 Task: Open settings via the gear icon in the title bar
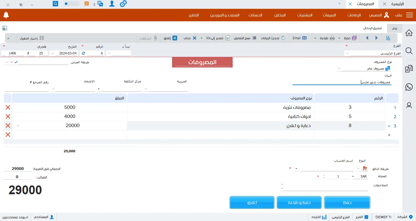(x=123, y=4)
